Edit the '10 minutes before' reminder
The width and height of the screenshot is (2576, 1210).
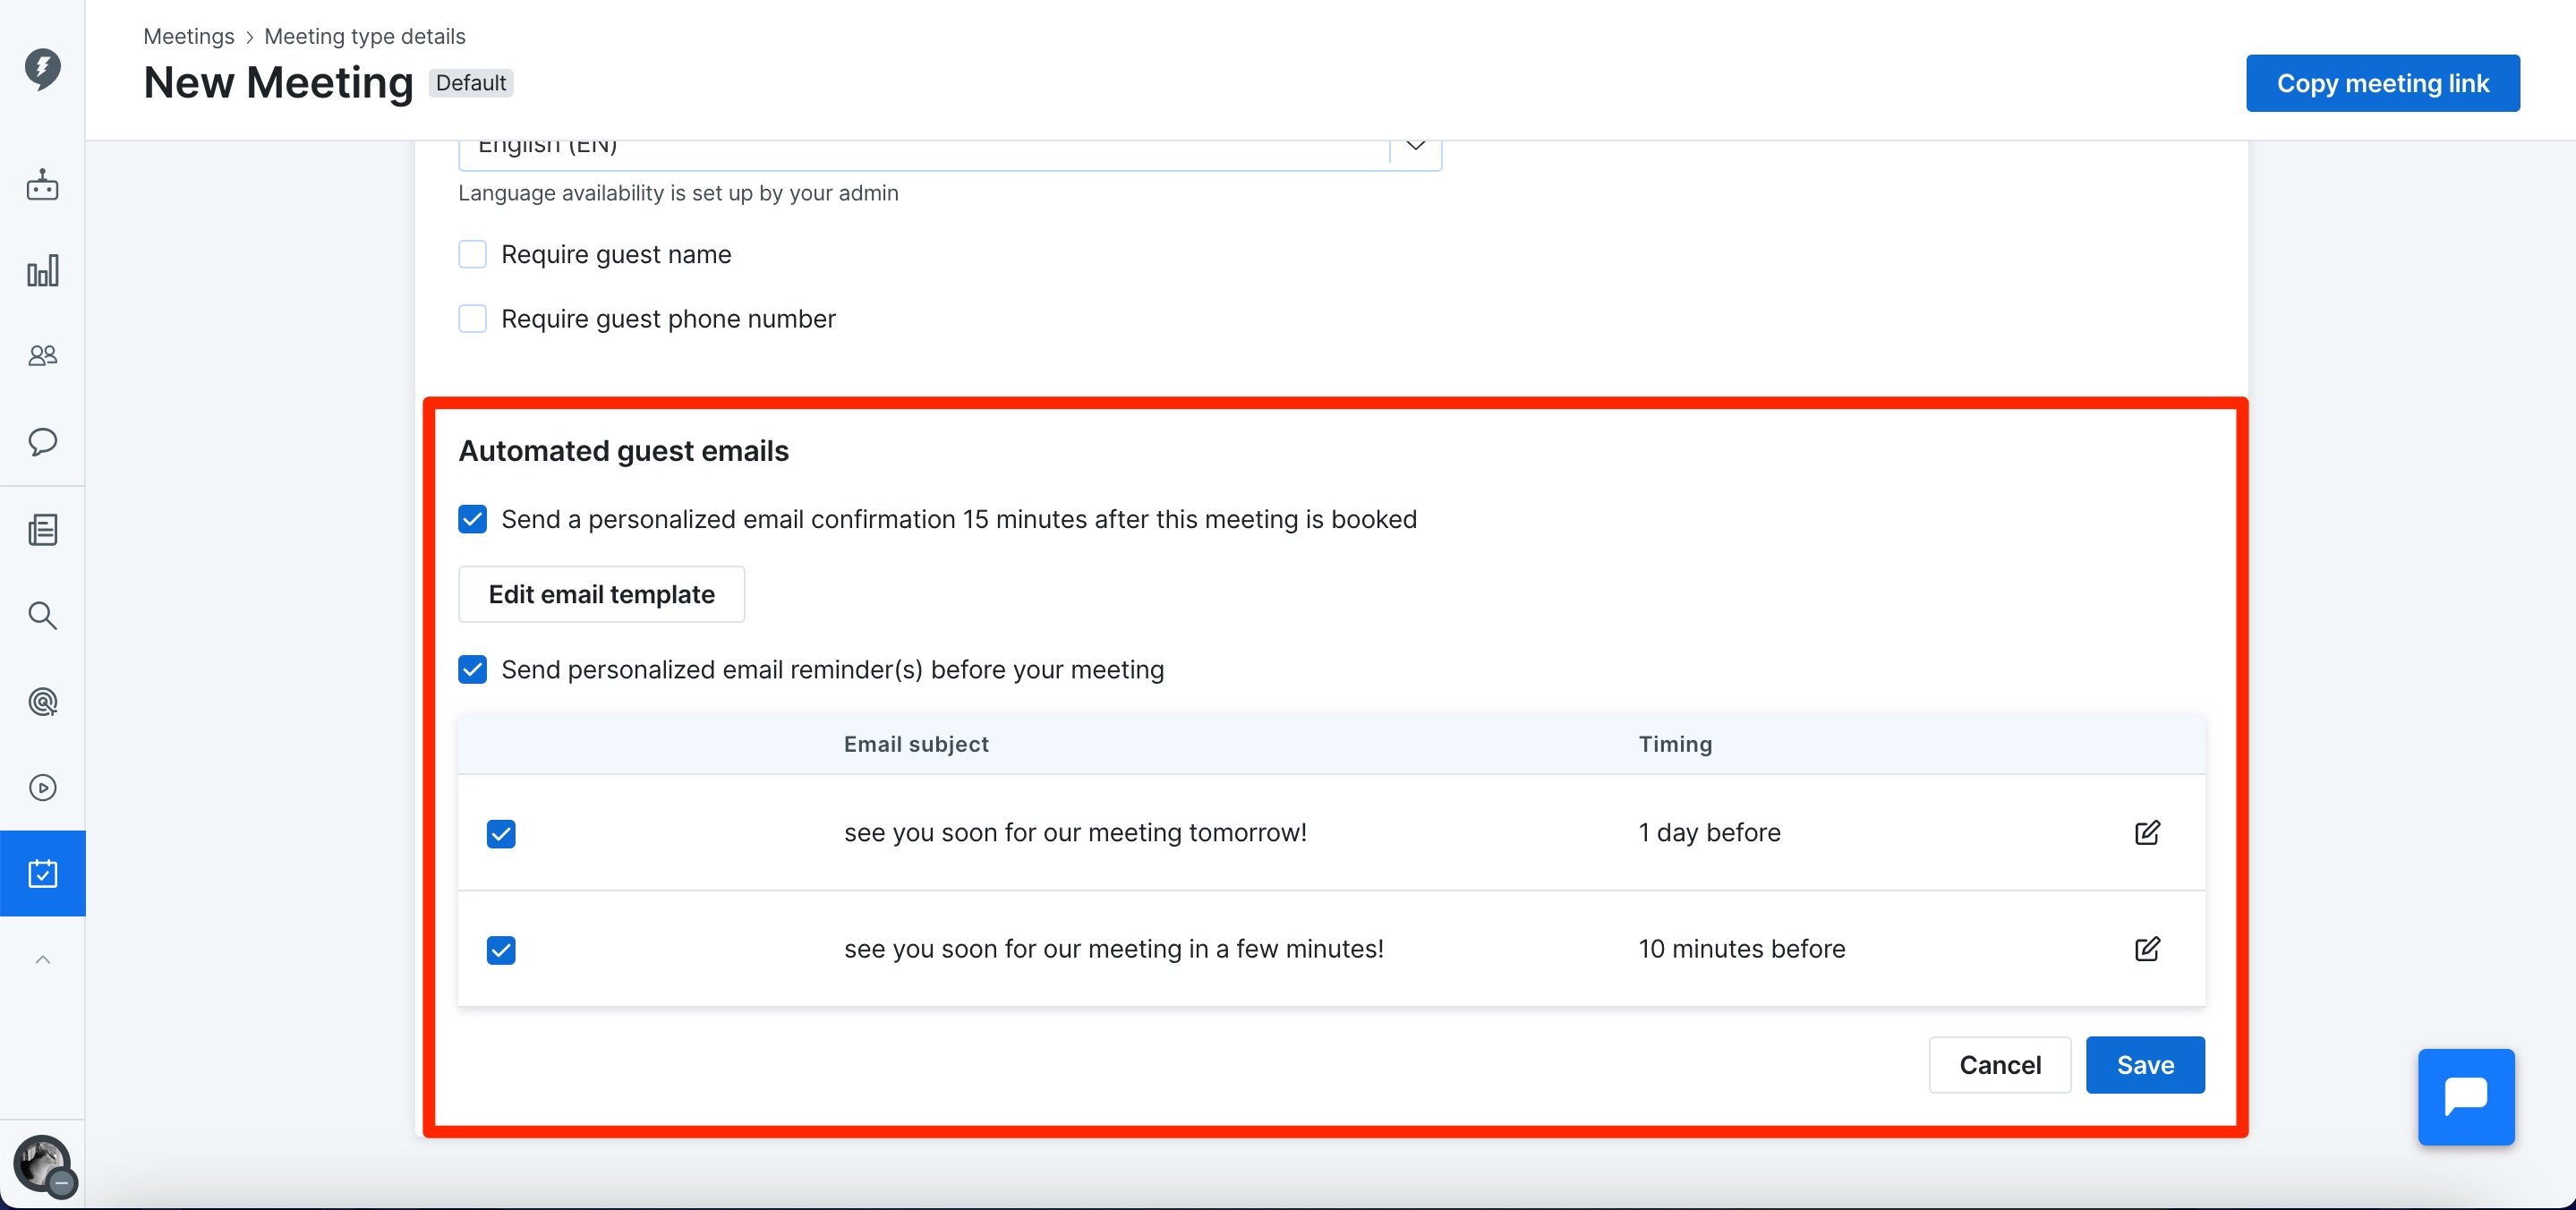(2146, 948)
